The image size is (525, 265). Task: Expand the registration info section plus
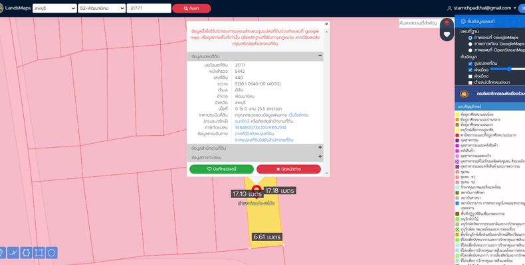320,156
